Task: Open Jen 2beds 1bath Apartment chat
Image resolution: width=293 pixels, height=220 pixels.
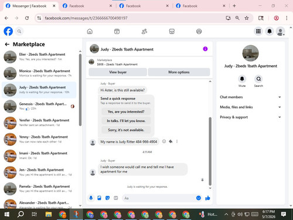Action: point(39,172)
